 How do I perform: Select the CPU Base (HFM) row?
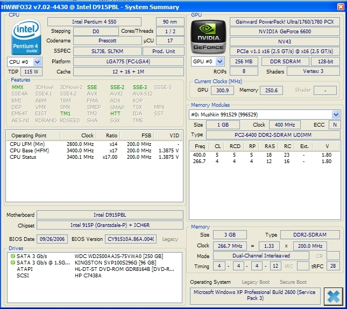coord(94,151)
